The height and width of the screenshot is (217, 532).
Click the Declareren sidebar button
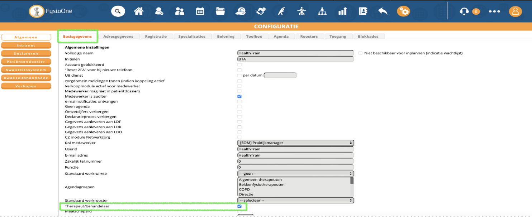tap(26, 53)
